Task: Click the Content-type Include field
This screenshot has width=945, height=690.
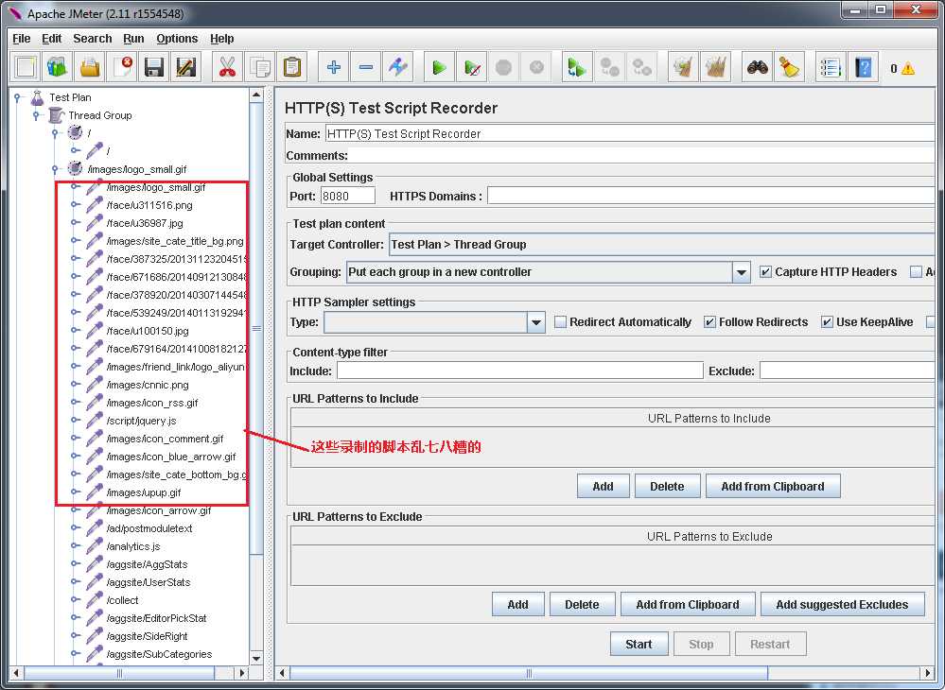Action: pos(519,371)
